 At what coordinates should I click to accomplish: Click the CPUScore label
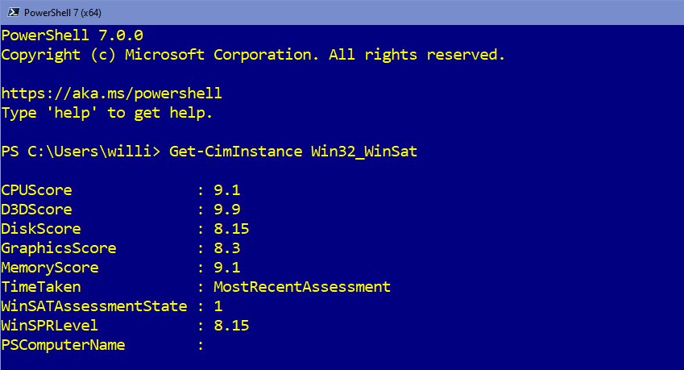[36, 190]
